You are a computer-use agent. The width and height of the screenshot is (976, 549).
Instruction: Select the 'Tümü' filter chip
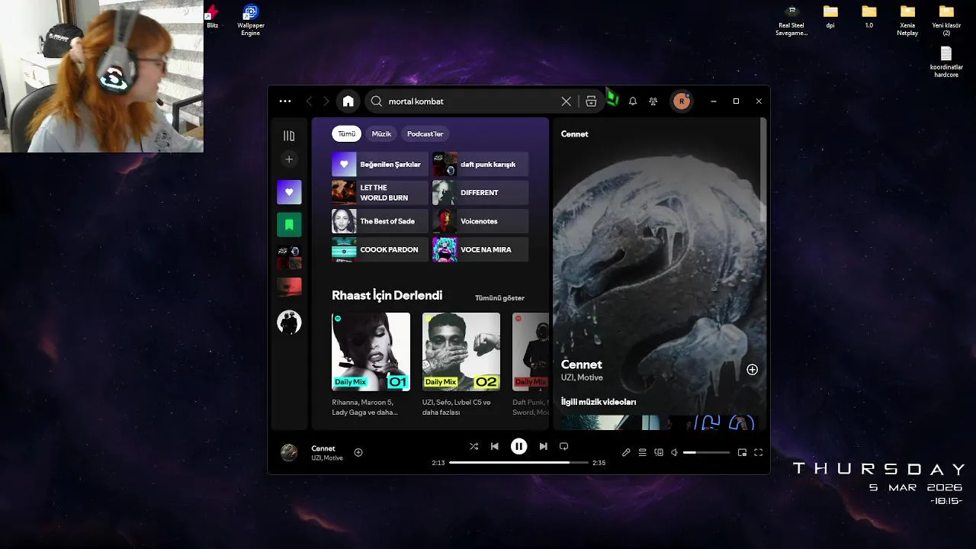pos(347,133)
